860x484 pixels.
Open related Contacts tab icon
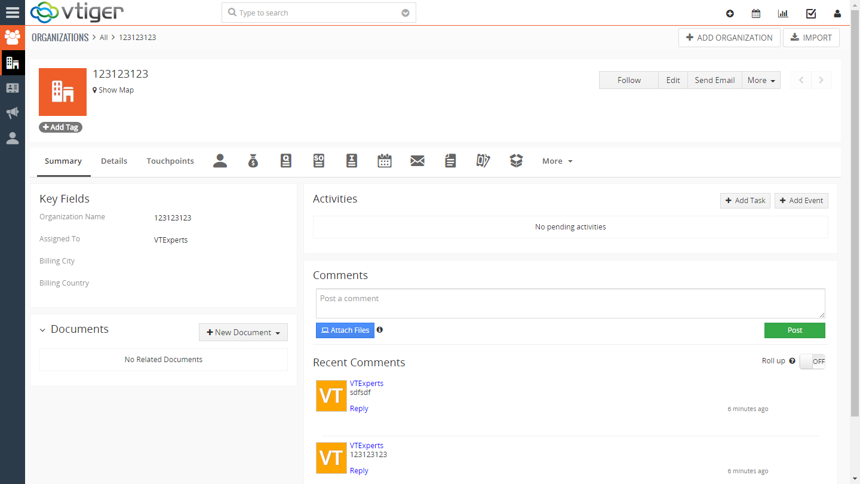pyautogui.click(x=220, y=161)
